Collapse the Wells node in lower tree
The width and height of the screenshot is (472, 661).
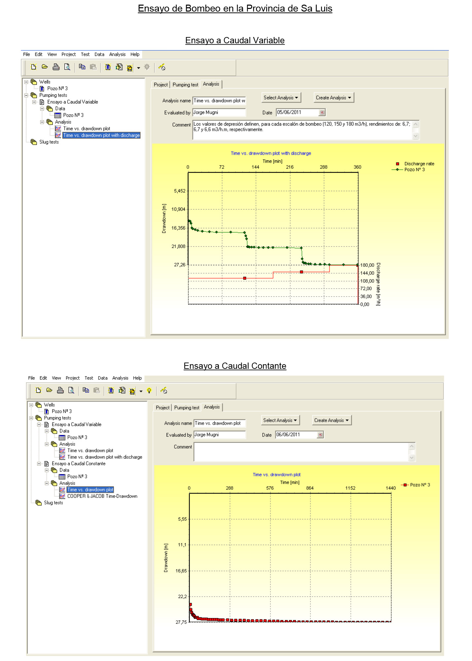click(31, 405)
